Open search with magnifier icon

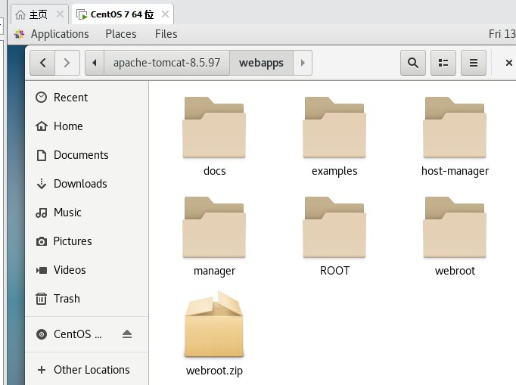point(413,63)
